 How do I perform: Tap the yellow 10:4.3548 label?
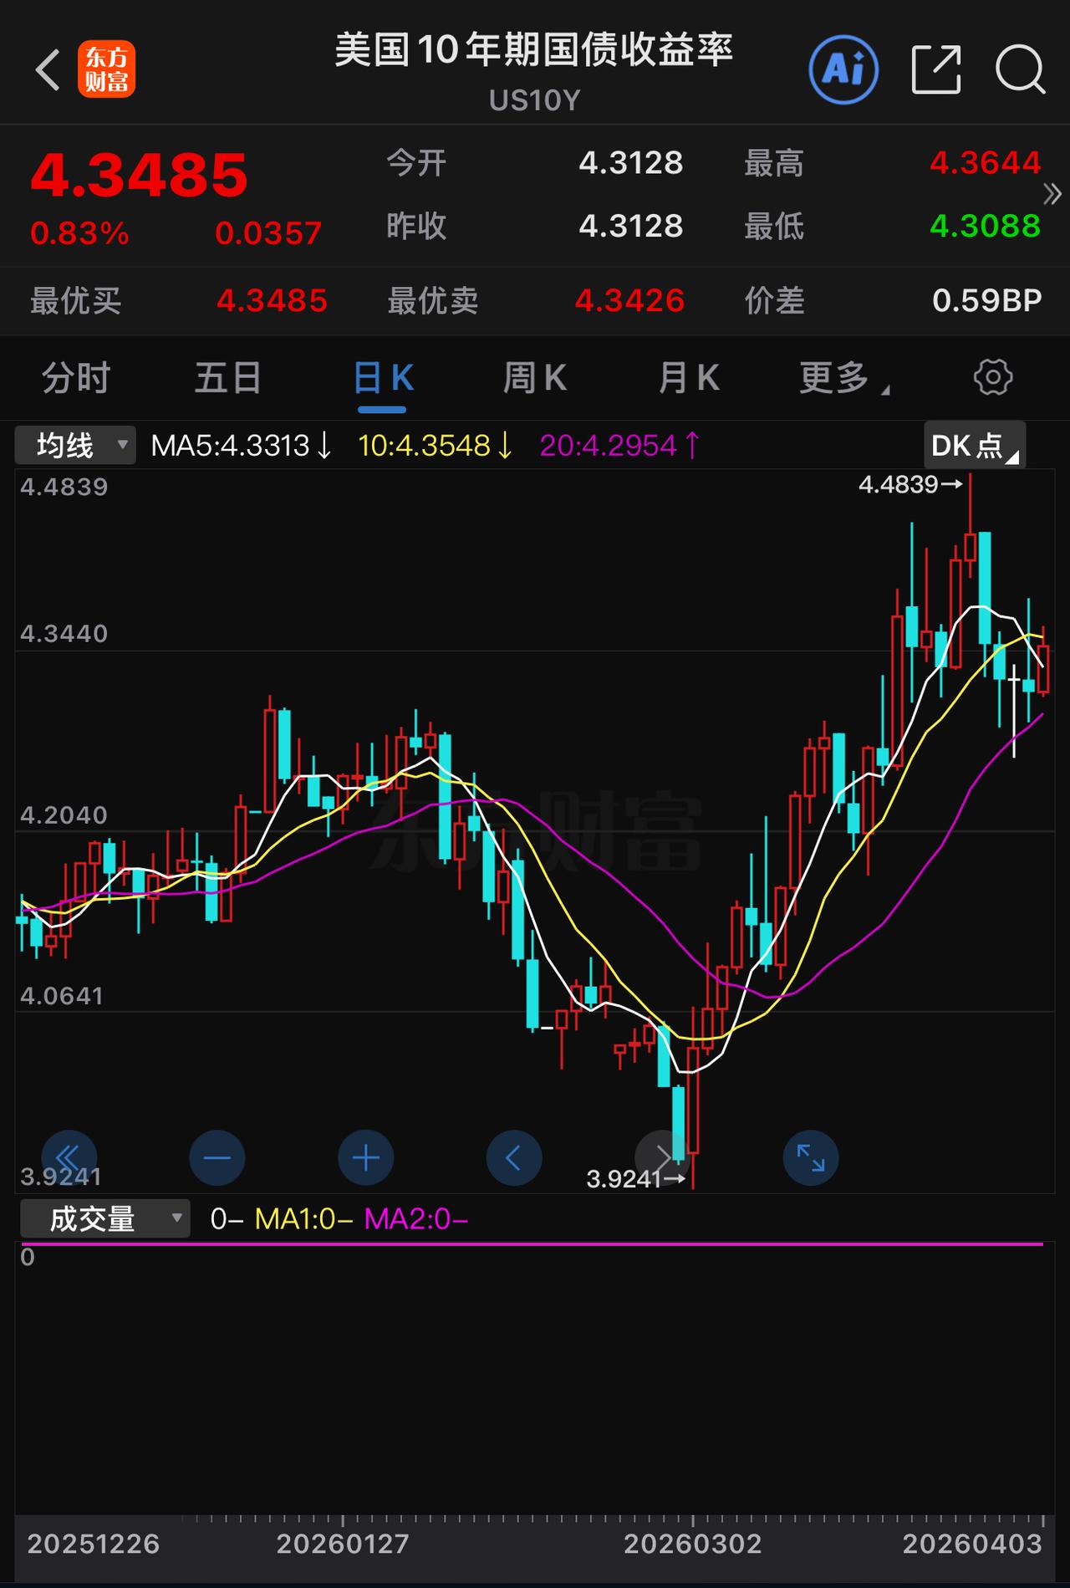coord(435,446)
